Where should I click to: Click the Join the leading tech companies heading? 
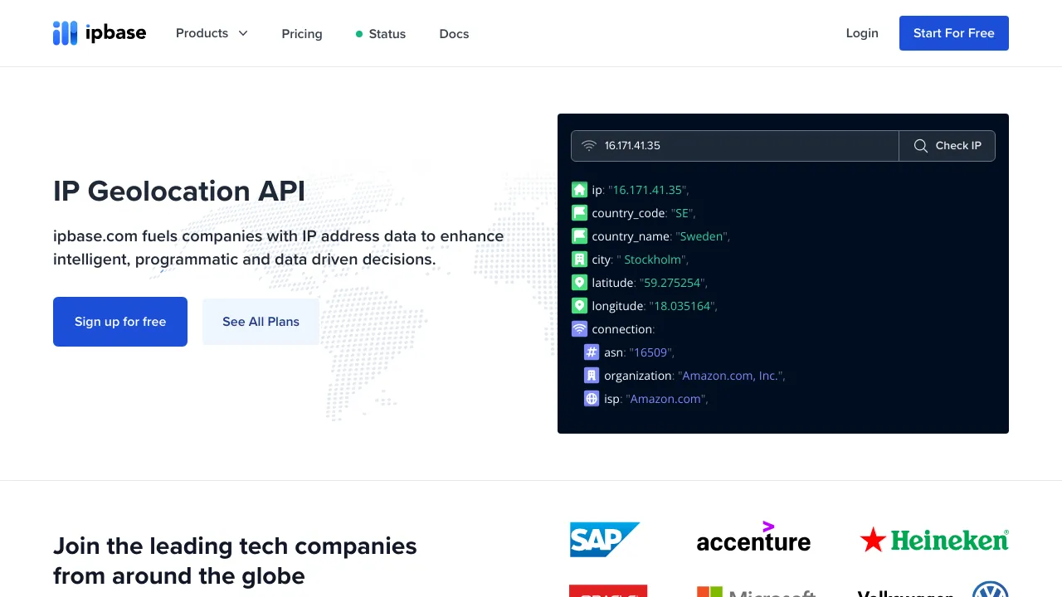[235, 561]
